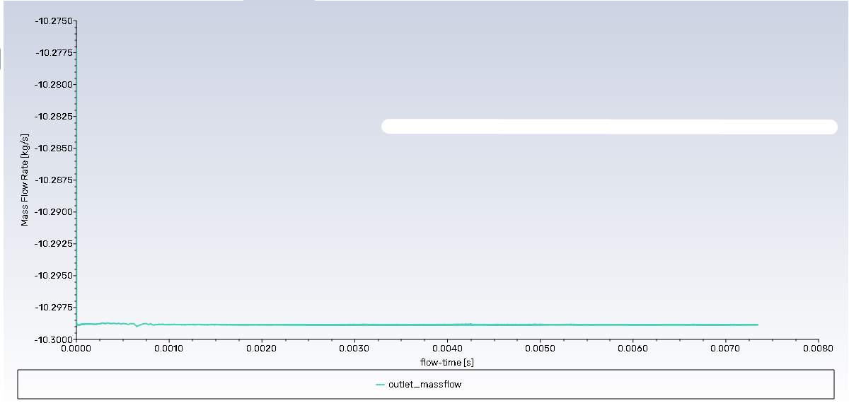Click the -10.3000 y-axis tick label

point(53,339)
